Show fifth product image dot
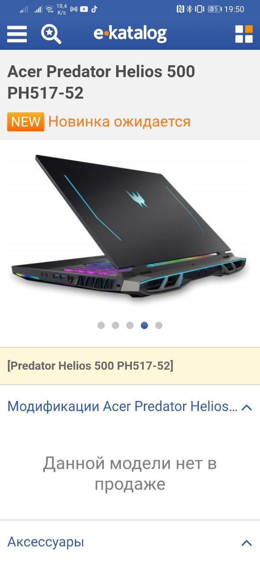This screenshot has width=260, height=564. coord(159,325)
